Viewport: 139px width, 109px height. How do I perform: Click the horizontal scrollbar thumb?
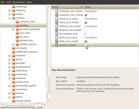20,104
